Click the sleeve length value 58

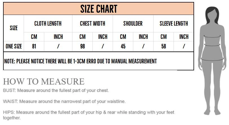click(x=164, y=46)
